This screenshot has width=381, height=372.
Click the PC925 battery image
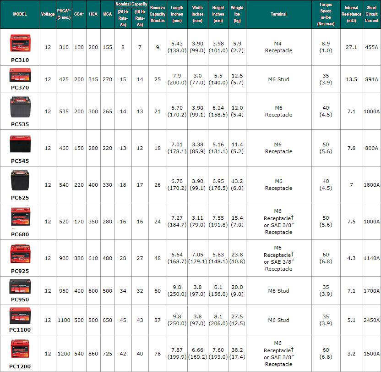coord(20,254)
